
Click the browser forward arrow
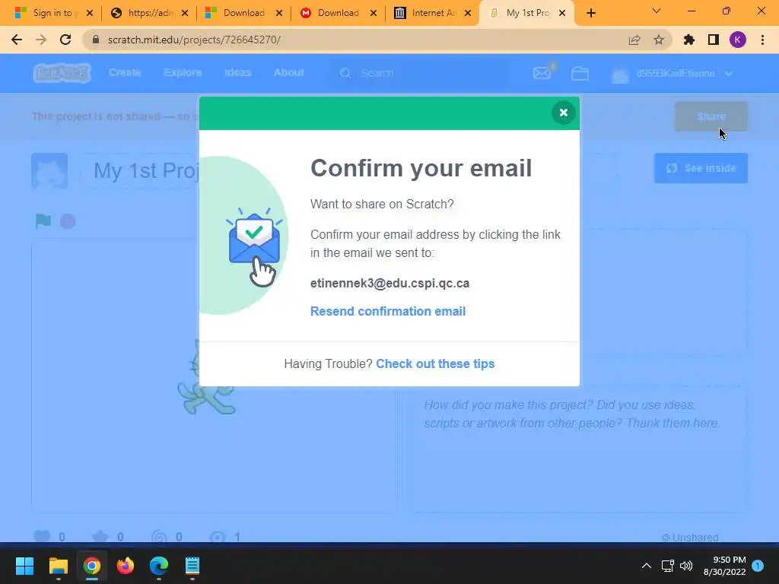point(41,40)
